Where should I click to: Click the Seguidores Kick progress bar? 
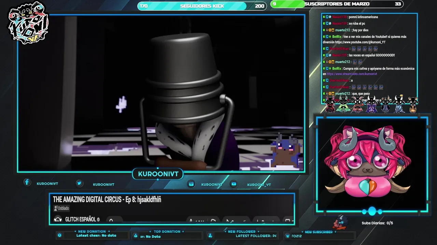pyautogui.click(x=202, y=6)
